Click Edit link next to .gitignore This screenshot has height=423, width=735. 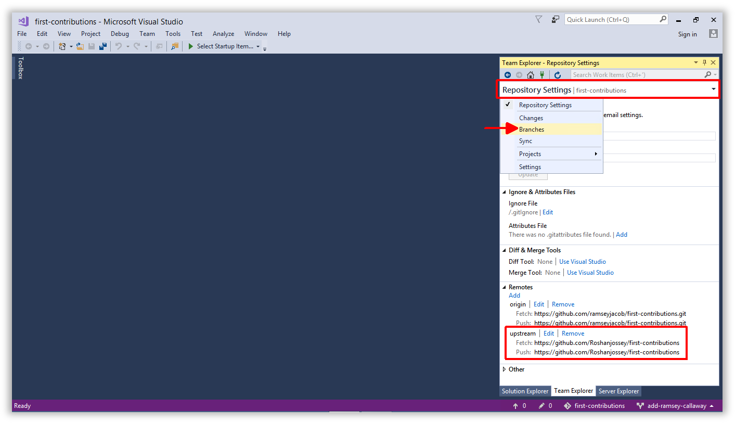[x=548, y=212]
